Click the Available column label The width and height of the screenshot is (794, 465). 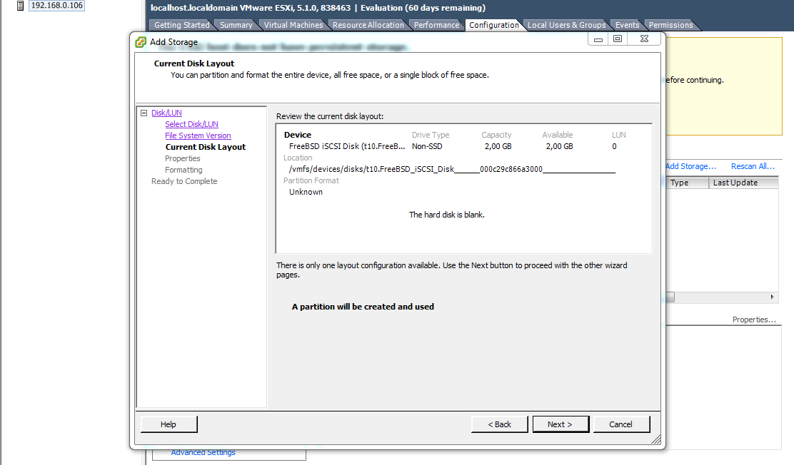click(558, 135)
